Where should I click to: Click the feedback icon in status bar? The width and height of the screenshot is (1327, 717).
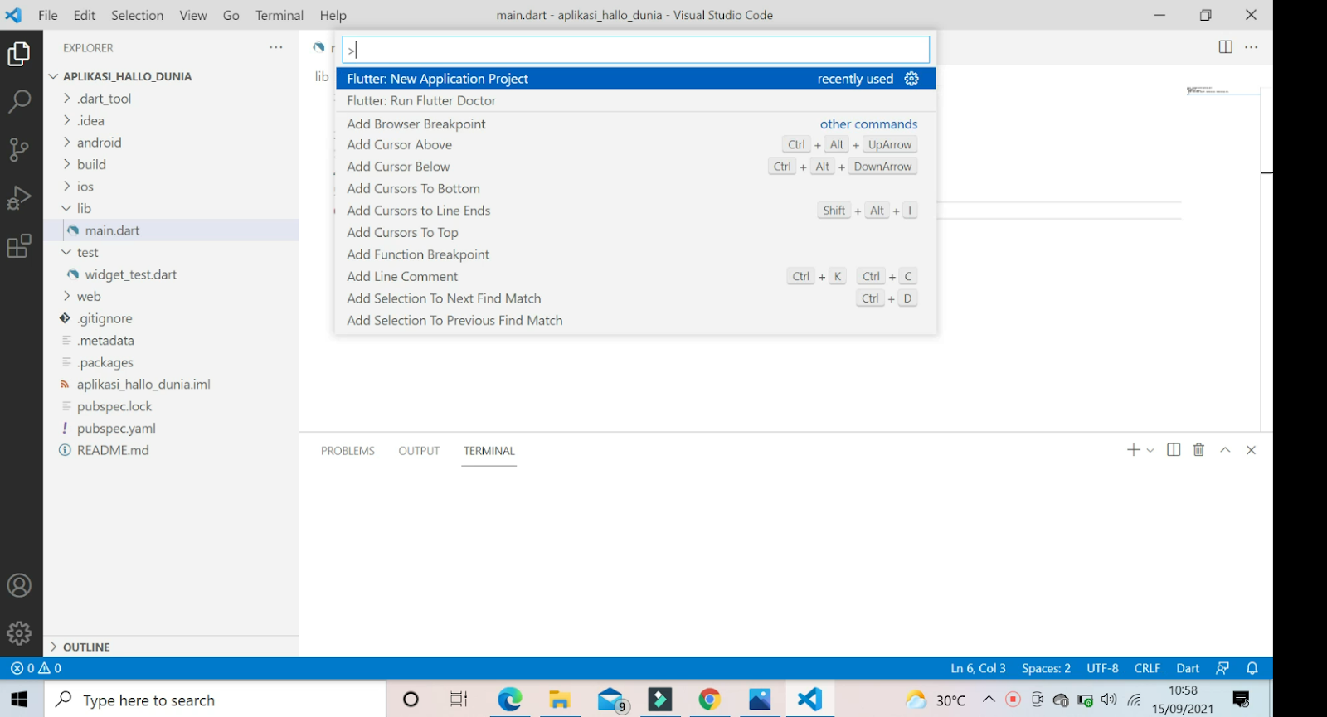point(1222,668)
